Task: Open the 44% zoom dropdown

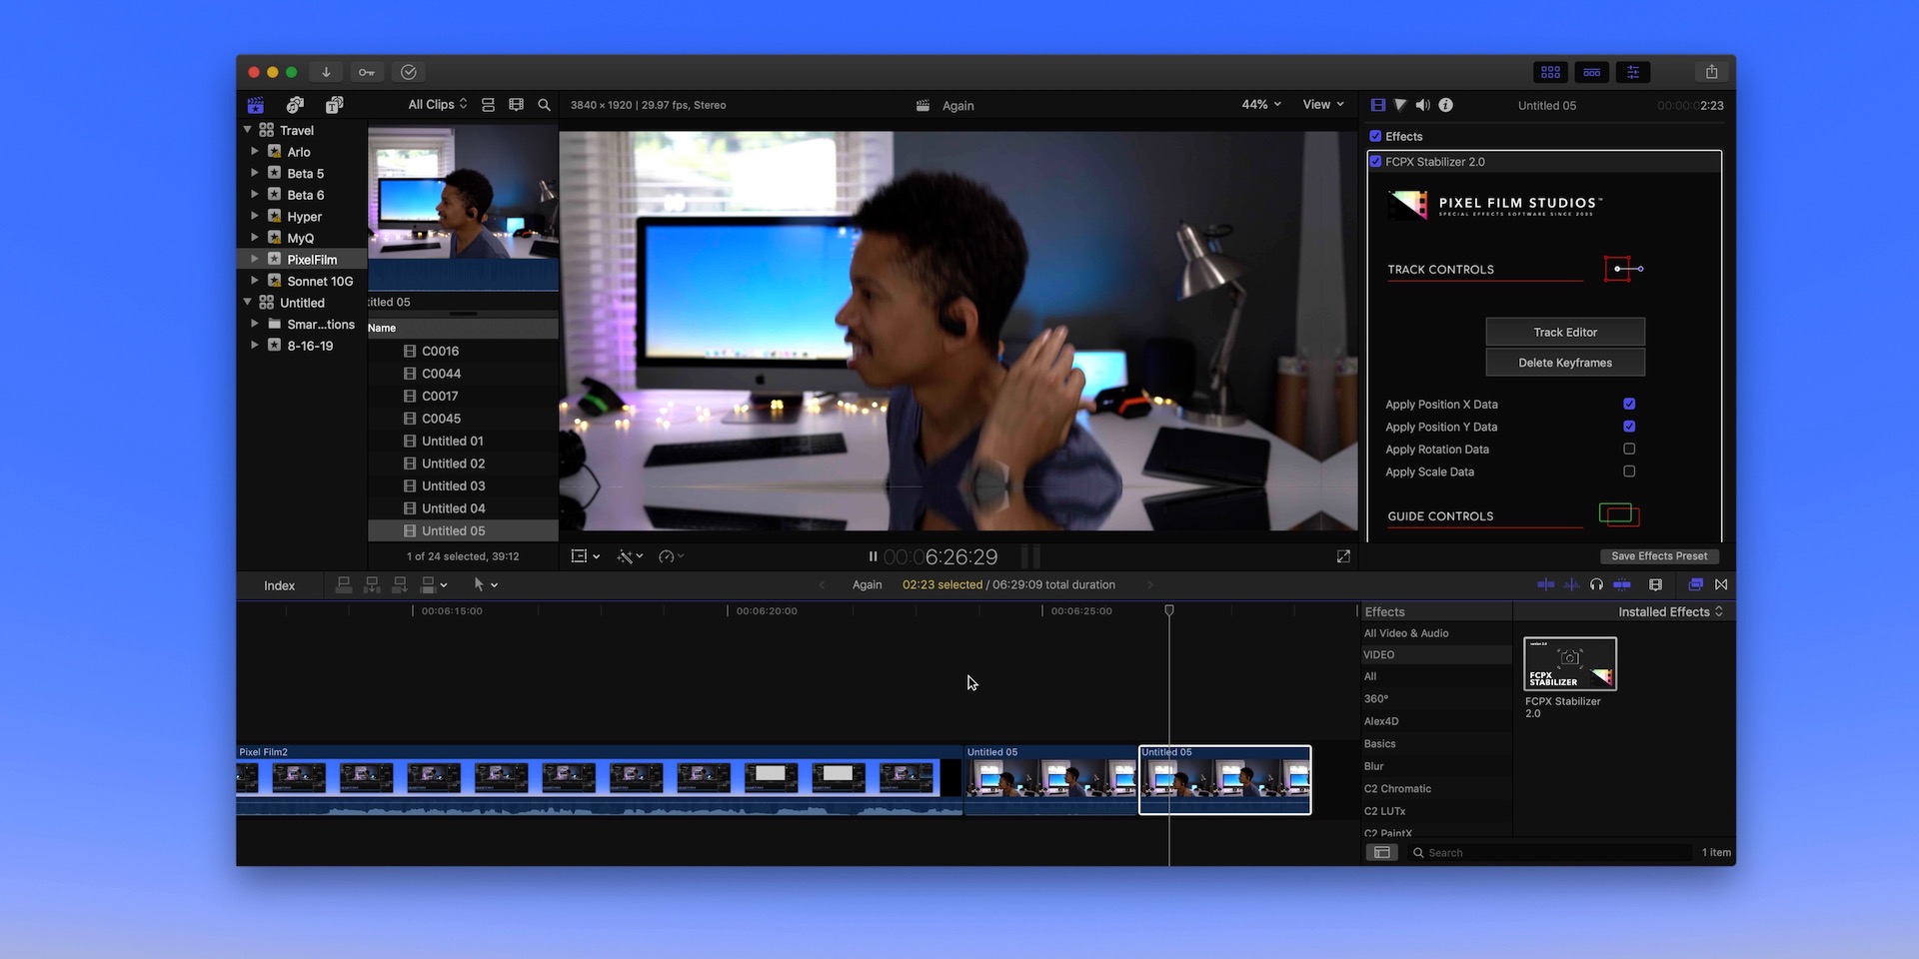Action: (x=1259, y=104)
